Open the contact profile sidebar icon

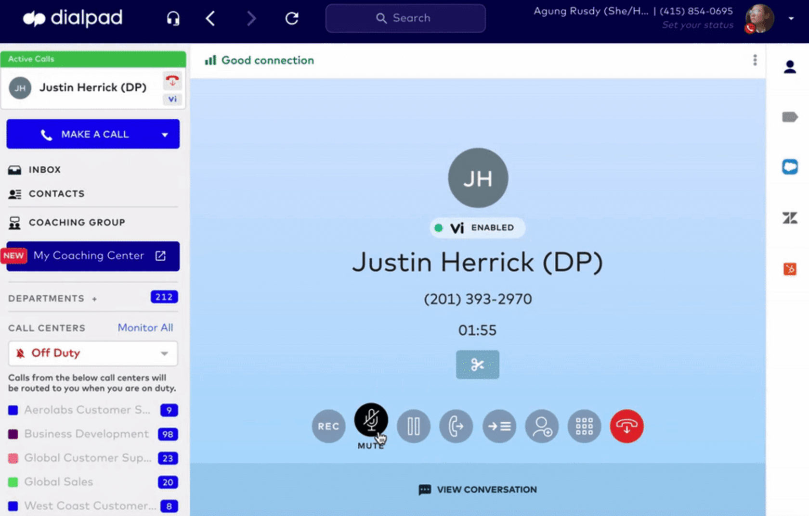[x=790, y=67]
